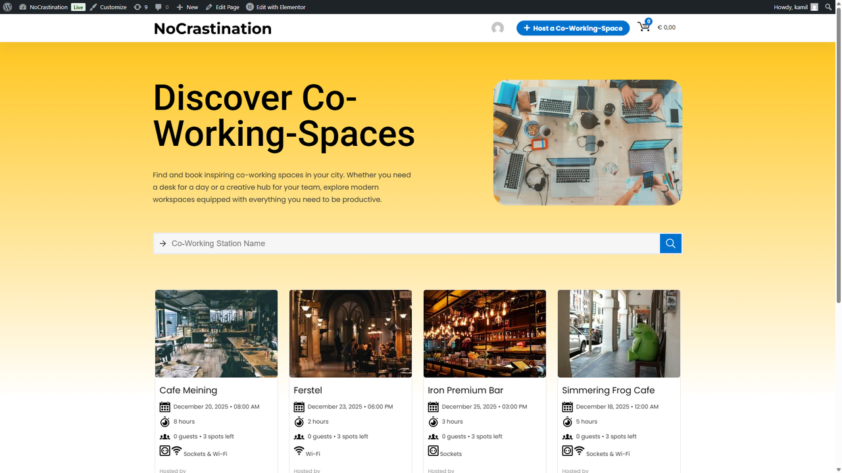Click guests icon on Ferstel card
This screenshot has height=473, width=842.
click(x=299, y=437)
